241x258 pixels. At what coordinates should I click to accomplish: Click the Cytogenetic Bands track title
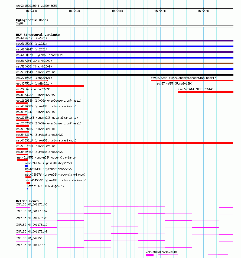[32, 20]
